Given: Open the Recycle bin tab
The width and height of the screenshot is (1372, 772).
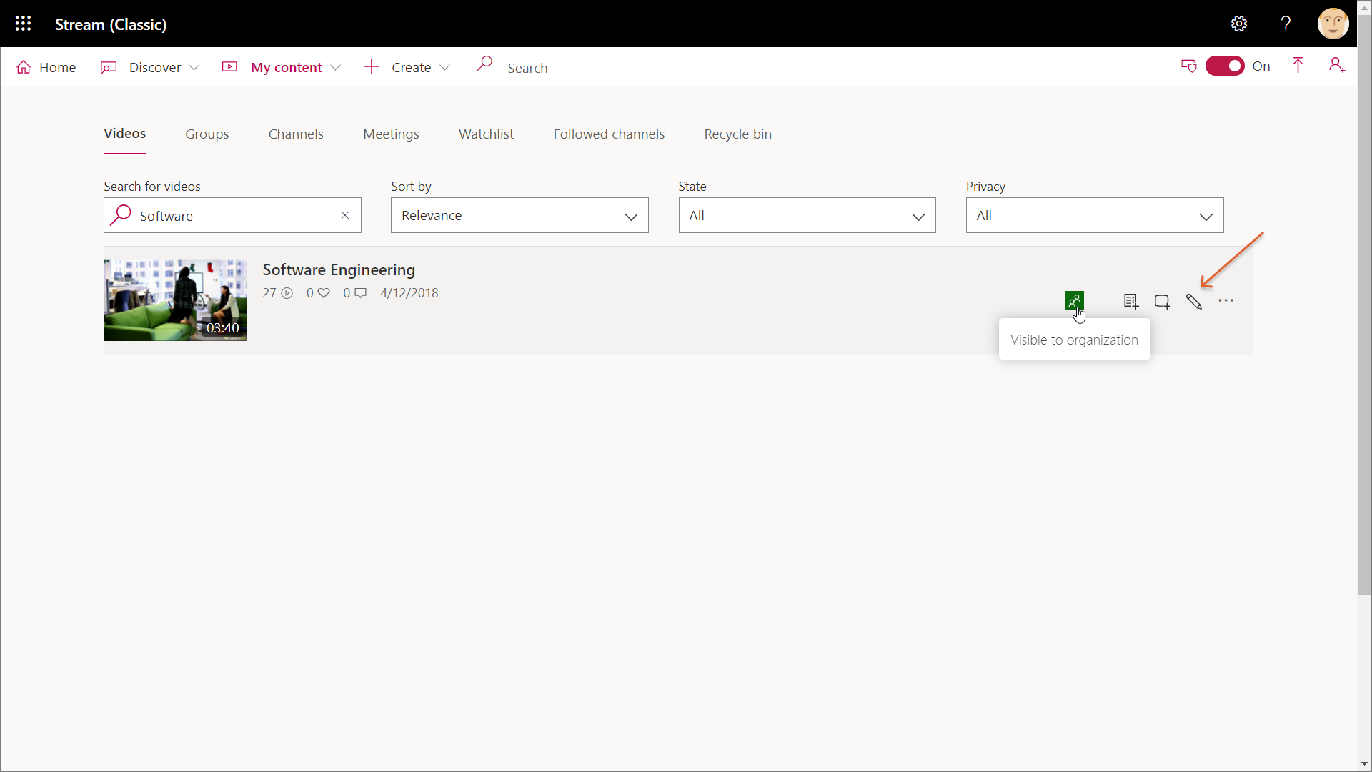Looking at the screenshot, I should coord(737,134).
